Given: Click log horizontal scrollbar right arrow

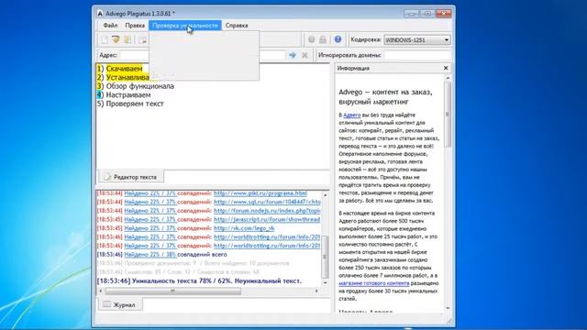Looking at the screenshot, I should (x=316, y=291).
